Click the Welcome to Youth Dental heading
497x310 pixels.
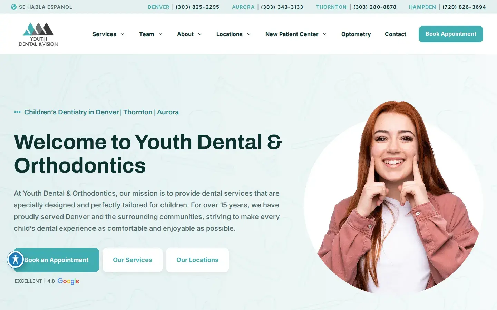click(x=148, y=154)
